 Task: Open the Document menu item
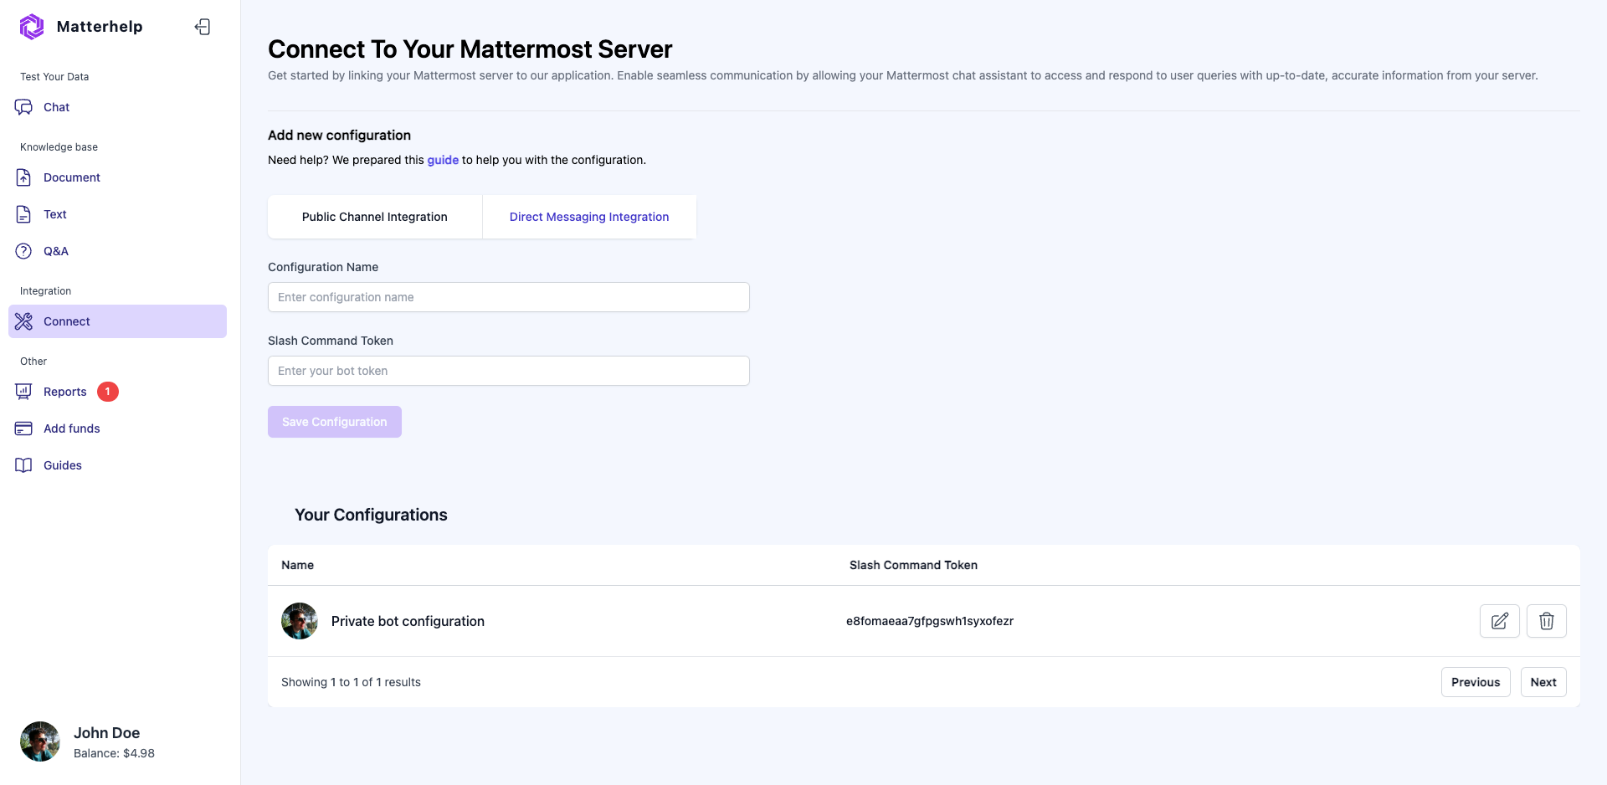click(117, 177)
